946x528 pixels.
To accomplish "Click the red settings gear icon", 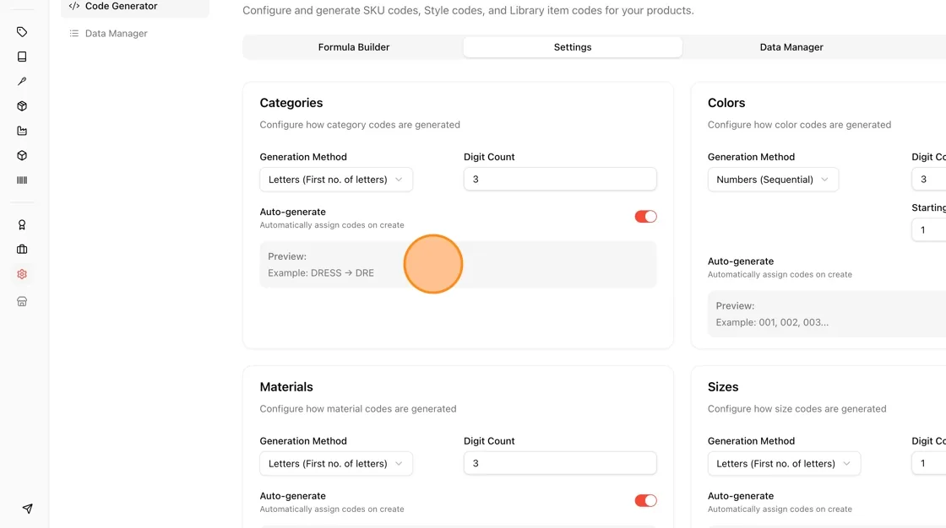I will click(22, 274).
